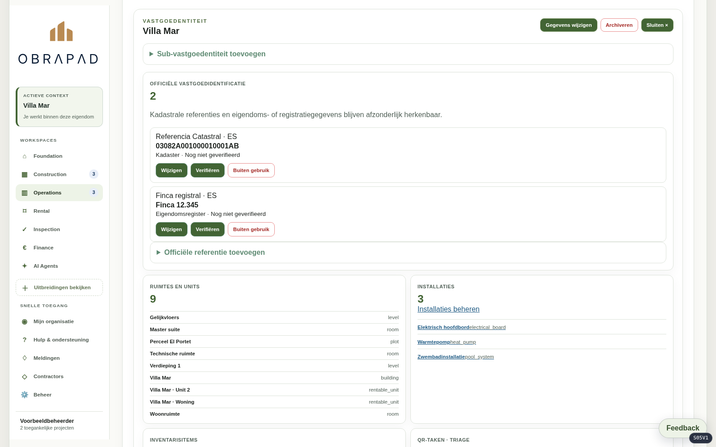The image size is (716, 447).
Task: Click Wijzigen for Finca registral
Action: (171, 229)
